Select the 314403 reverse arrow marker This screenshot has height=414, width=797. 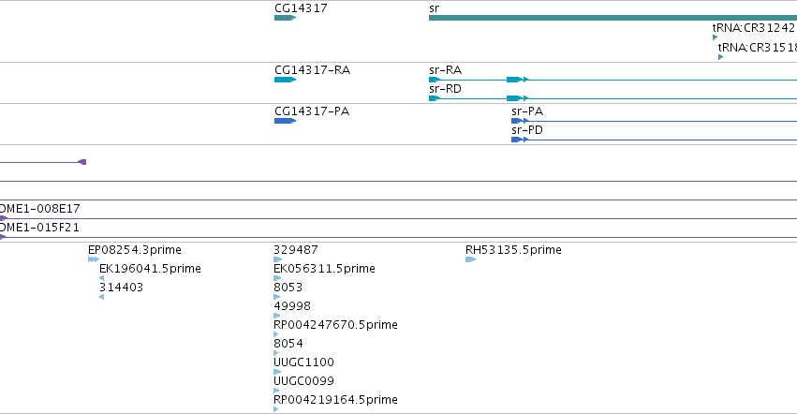pyautogui.click(x=102, y=297)
